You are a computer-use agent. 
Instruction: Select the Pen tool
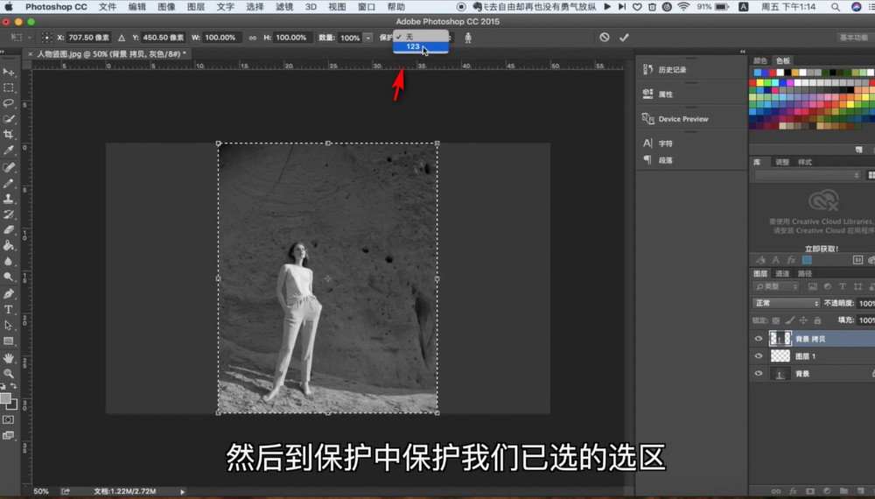(x=9, y=294)
